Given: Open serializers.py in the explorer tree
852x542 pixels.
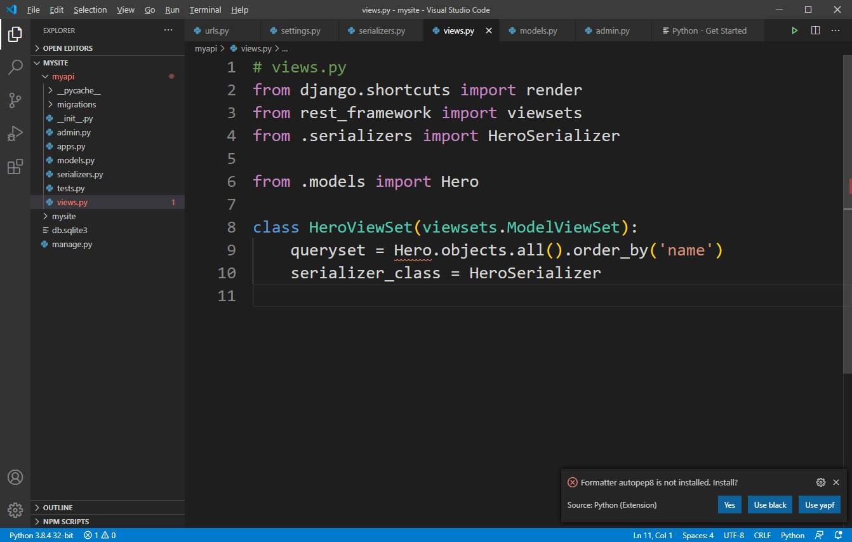Looking at the screenshot, I should 107,175.
